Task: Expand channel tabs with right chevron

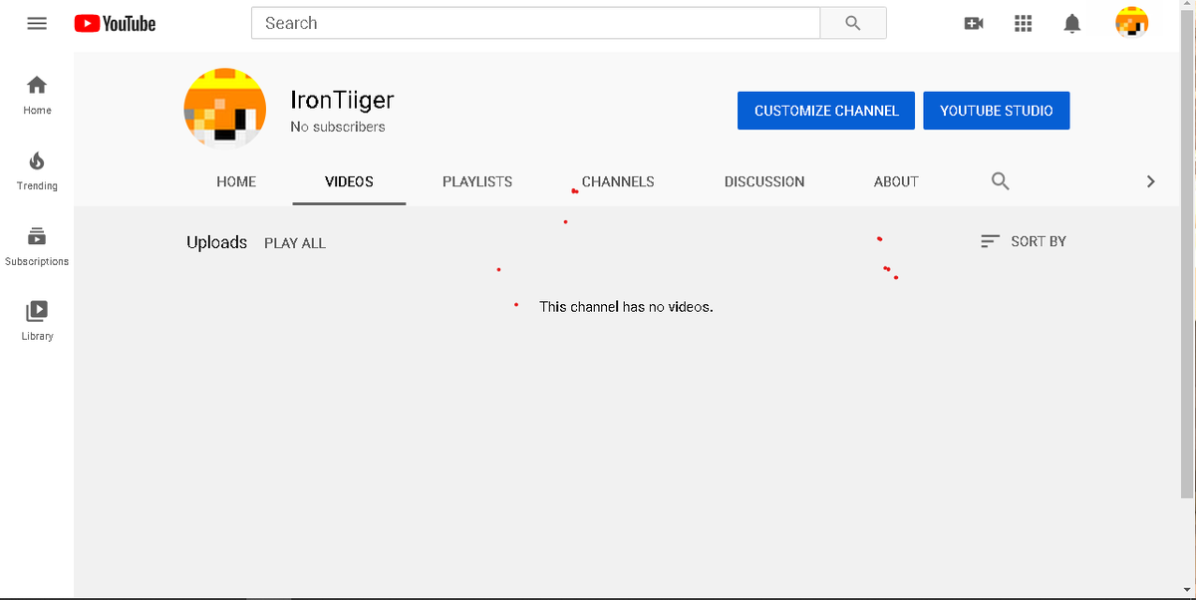Action: (1151, 181)
